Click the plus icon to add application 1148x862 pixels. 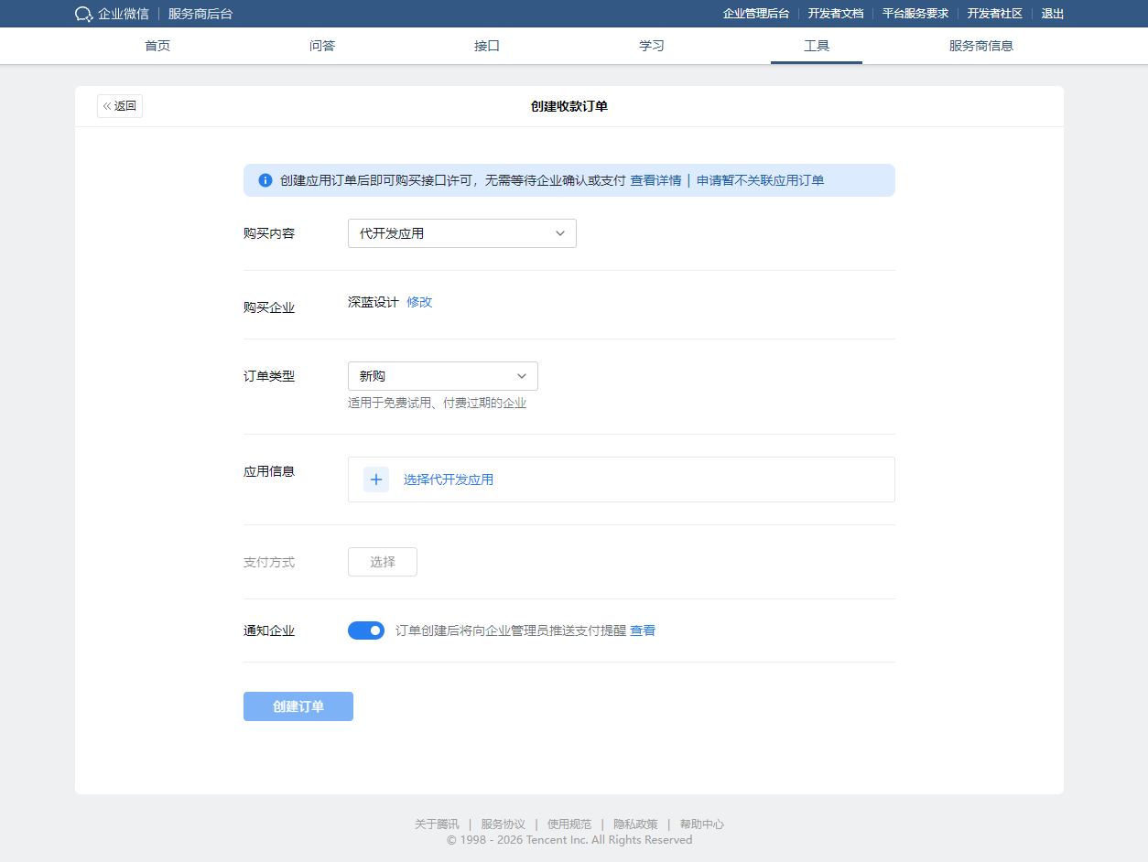tap(376, 479)
